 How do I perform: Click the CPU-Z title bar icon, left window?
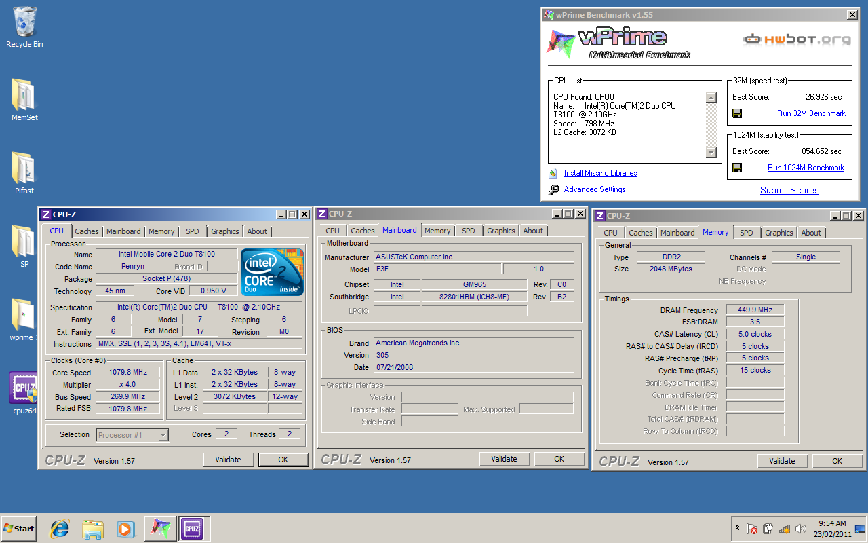pyautogui.click(x=46, y=214)
